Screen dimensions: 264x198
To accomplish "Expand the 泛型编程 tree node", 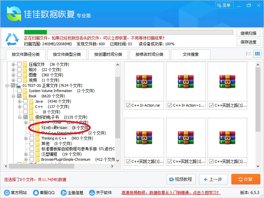I will (26, 154).
